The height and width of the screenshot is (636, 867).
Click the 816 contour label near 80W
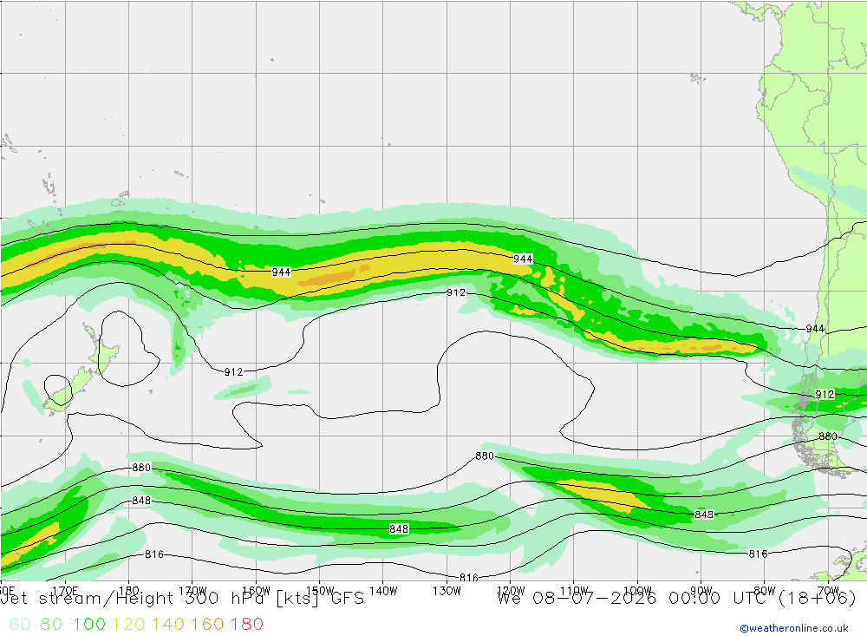coord(758,554)
